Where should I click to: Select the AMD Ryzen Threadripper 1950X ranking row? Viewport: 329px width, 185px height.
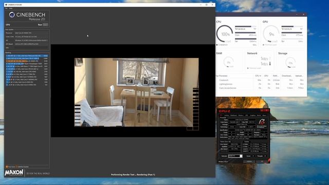click(27, 64)
